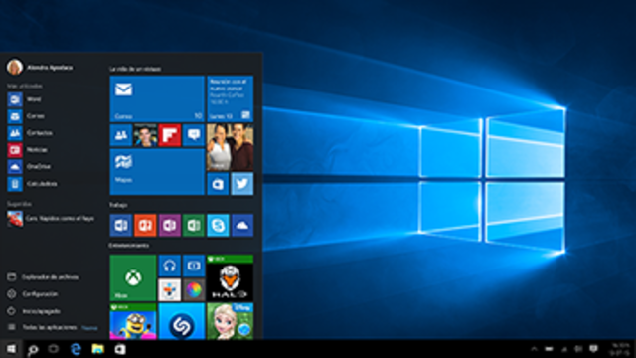This screenshot has width=636, height=358.
Task: Open the taskbar search magnifier
Action: coord(33,349)
